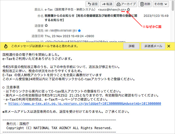
Task: Click sender name e-Tax（国税電子申告・納税システム）
Action: (x=70, y=9)
